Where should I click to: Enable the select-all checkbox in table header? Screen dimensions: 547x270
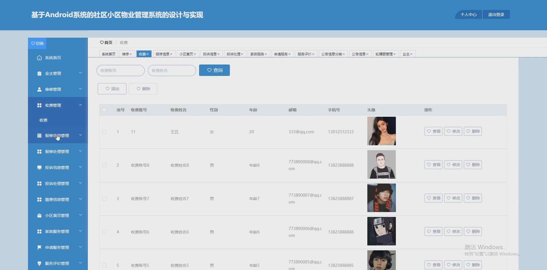point(104,110)
